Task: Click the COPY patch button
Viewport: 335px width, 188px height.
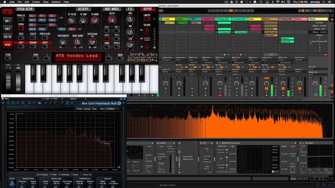Action: pos(21,46)
